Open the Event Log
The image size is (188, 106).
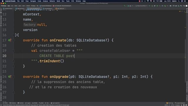[x=170, y=103]
